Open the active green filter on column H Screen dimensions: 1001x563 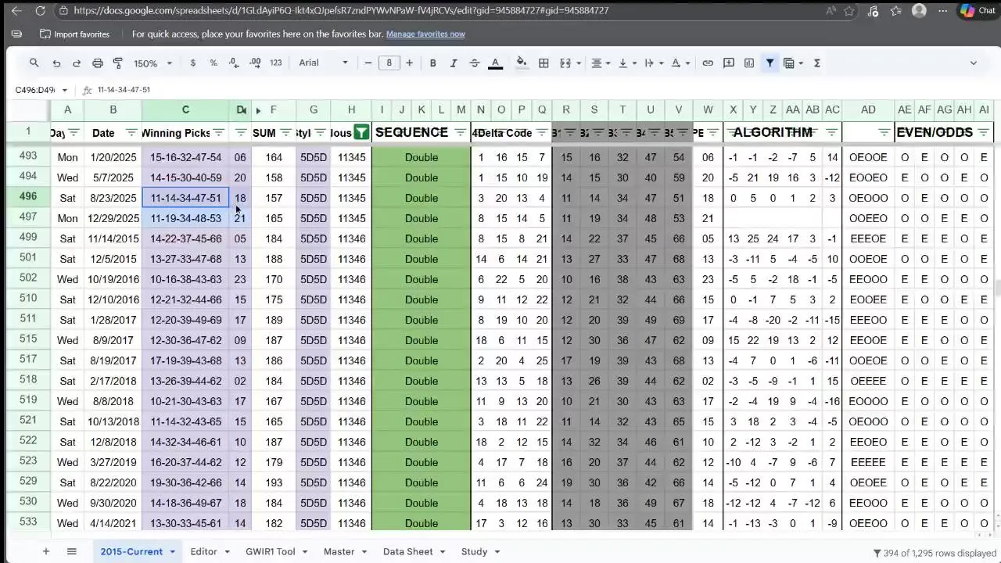(361, 133)
